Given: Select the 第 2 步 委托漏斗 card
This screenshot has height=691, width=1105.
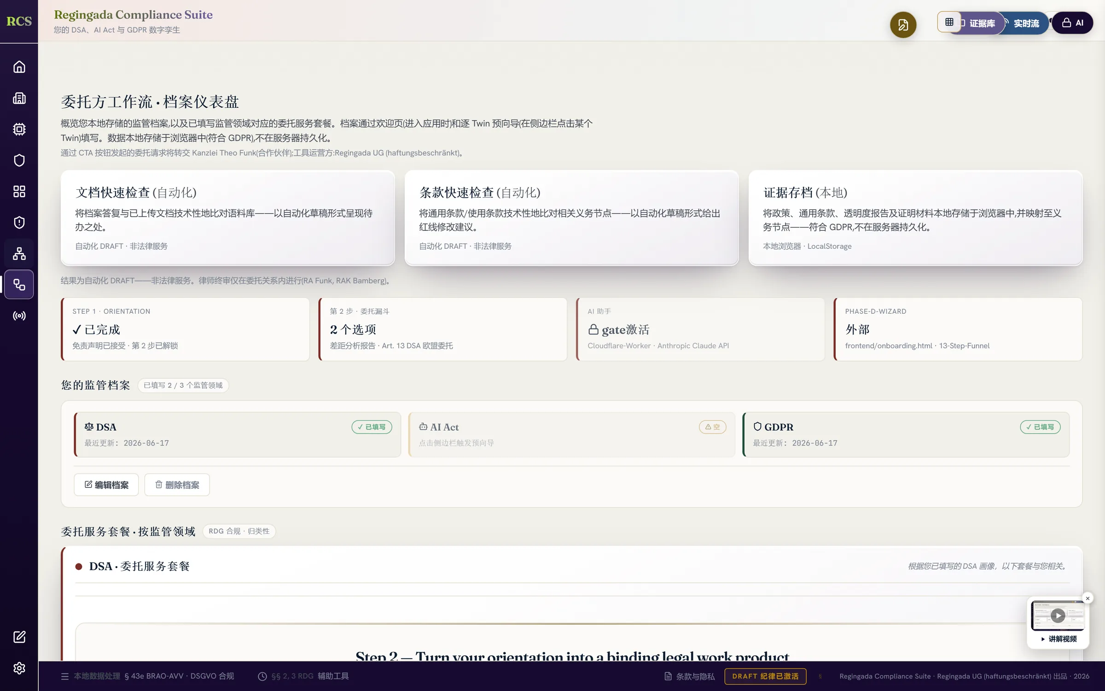Looking at the screenshot, I should pyautogui.click(x=443, y=329).
